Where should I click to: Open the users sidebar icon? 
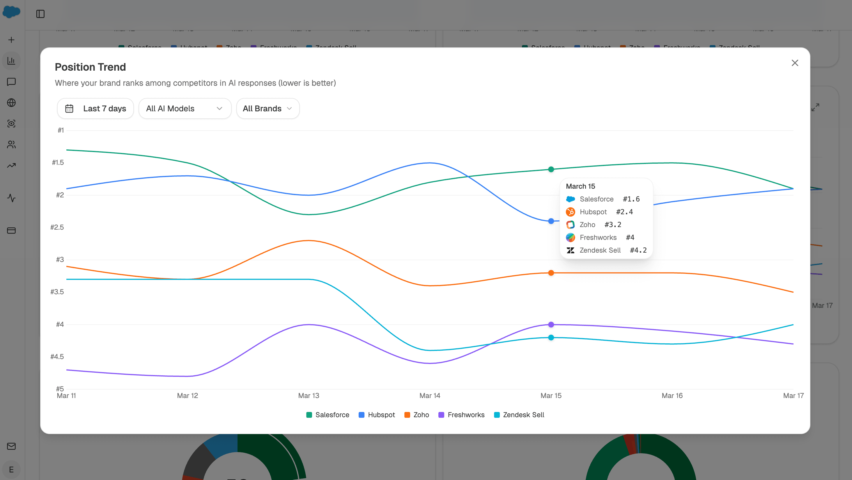click(x=11, y=144)
